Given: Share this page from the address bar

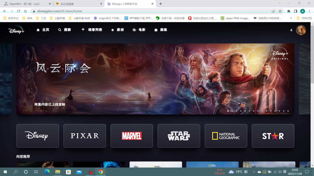Looking at the screenshot, I should [273, 11].
